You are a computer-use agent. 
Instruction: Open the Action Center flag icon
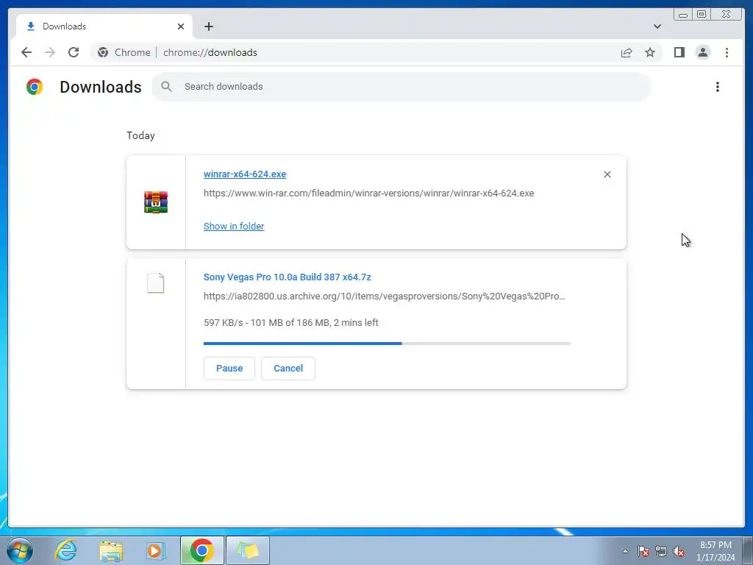click(643, 551)
